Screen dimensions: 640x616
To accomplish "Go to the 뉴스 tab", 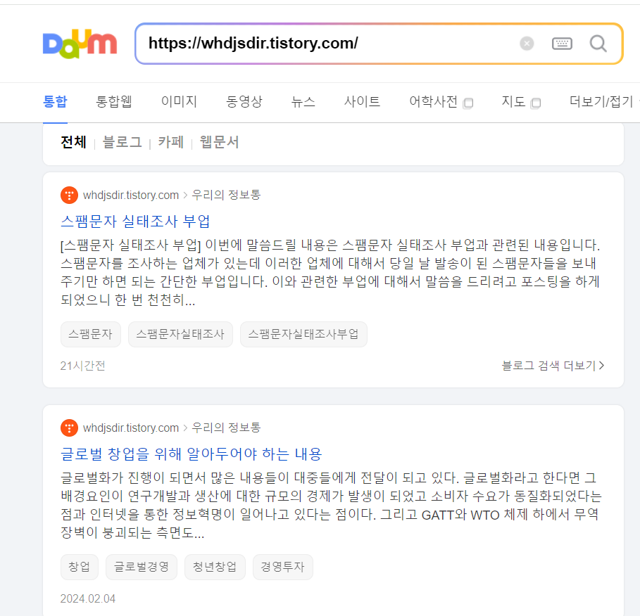I will (303, 101).
